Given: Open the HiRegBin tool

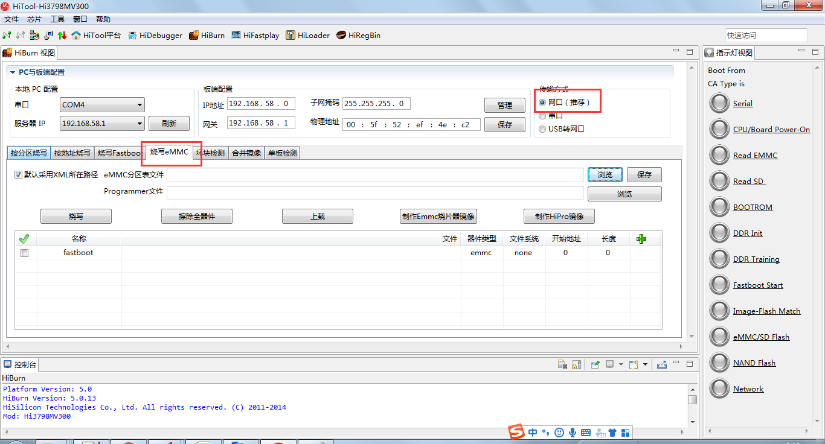Looking at the screenshot, I should (x=358, y=35).
